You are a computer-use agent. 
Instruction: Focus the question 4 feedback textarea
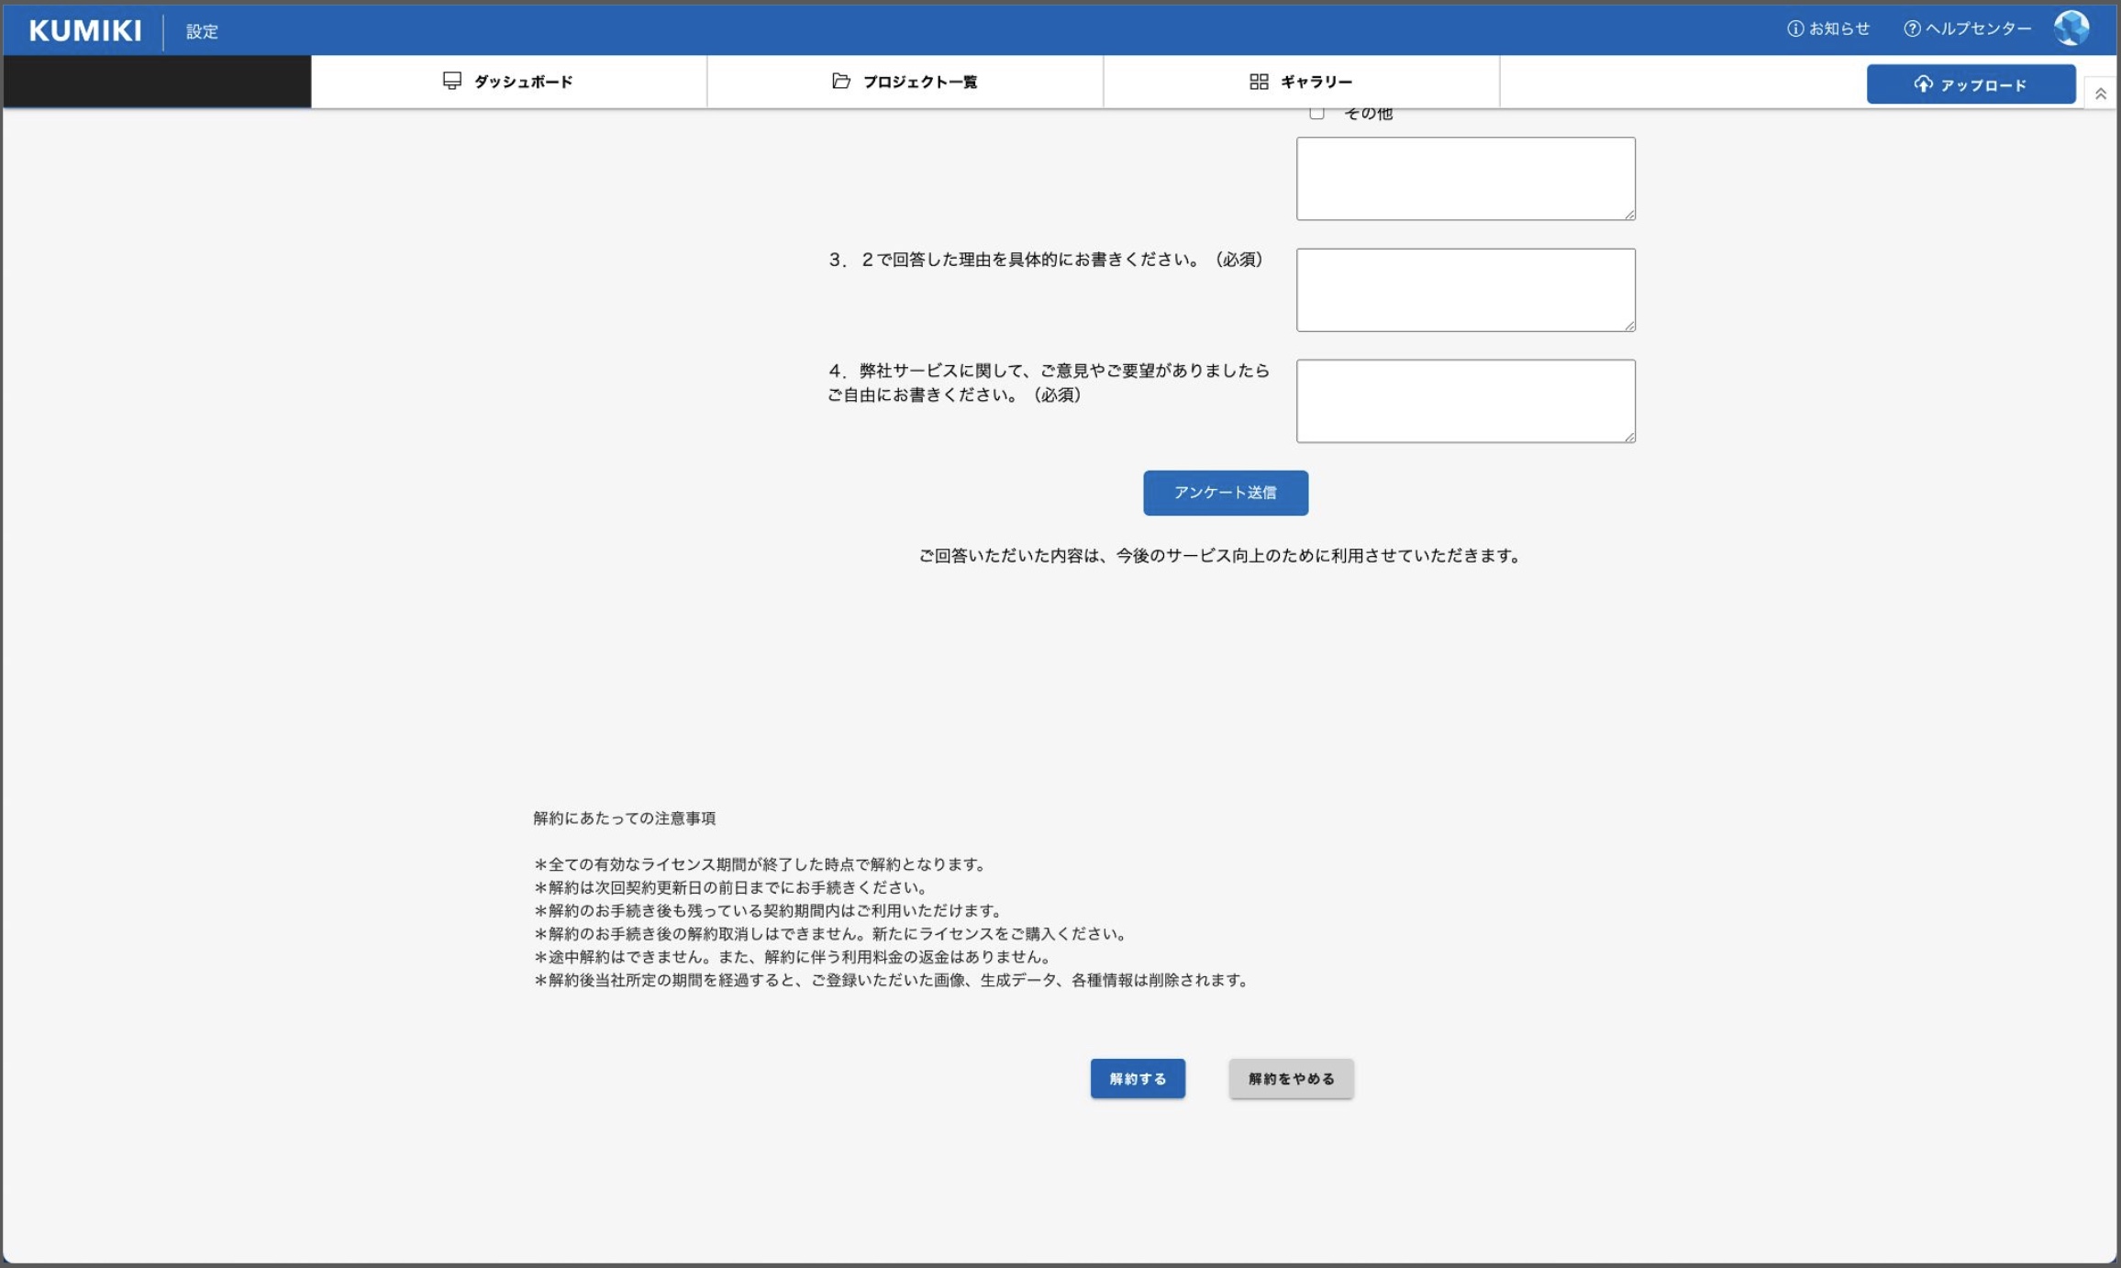[1465, 401]
